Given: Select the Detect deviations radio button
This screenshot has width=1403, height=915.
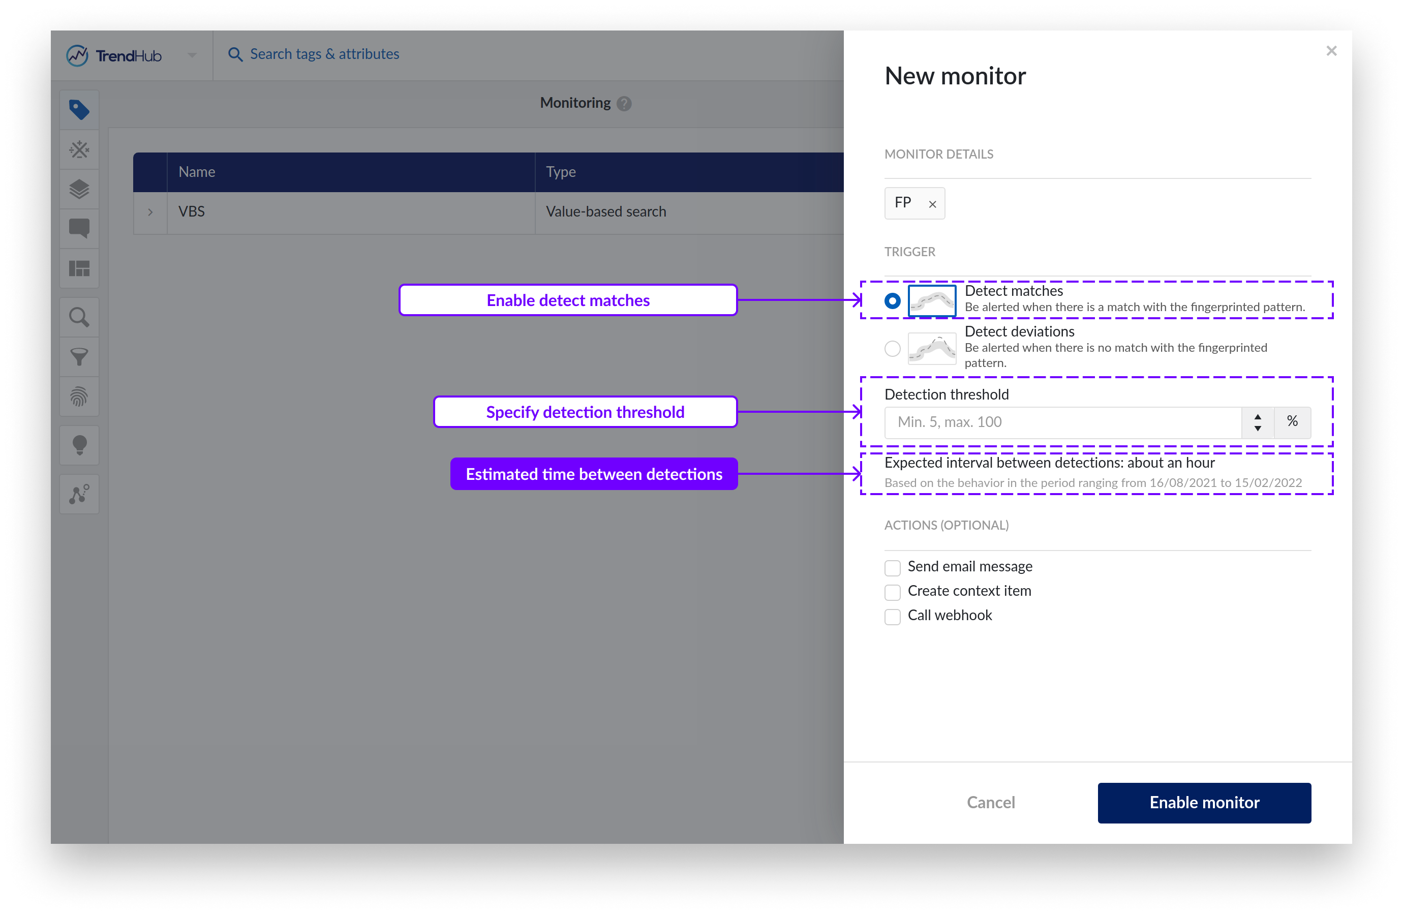Looking at the screenshot, I should [x=892, y=348].
